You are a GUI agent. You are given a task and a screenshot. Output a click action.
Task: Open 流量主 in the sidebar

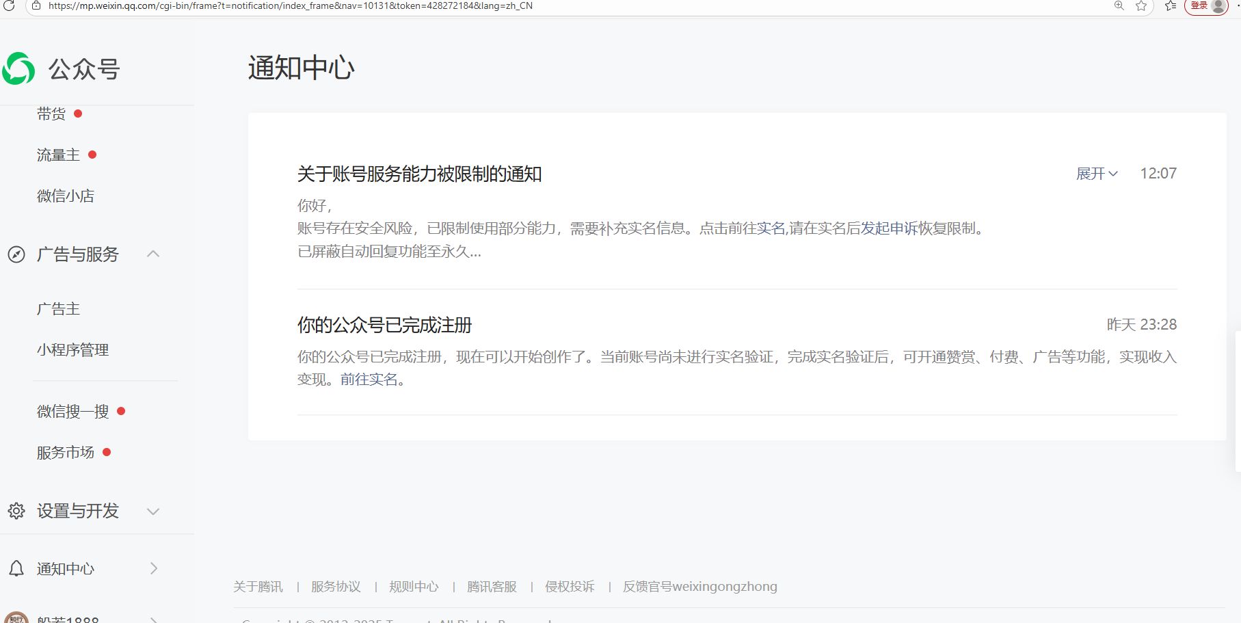[58, 155]
